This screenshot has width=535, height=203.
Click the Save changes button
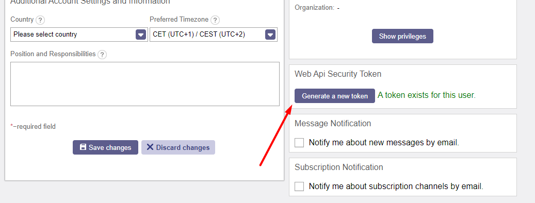[105, 147]
